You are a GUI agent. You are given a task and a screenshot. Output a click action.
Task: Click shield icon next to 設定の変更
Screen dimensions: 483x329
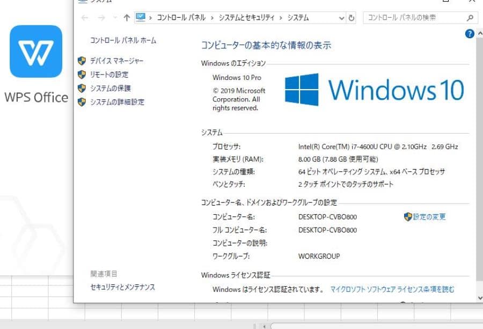408,217
